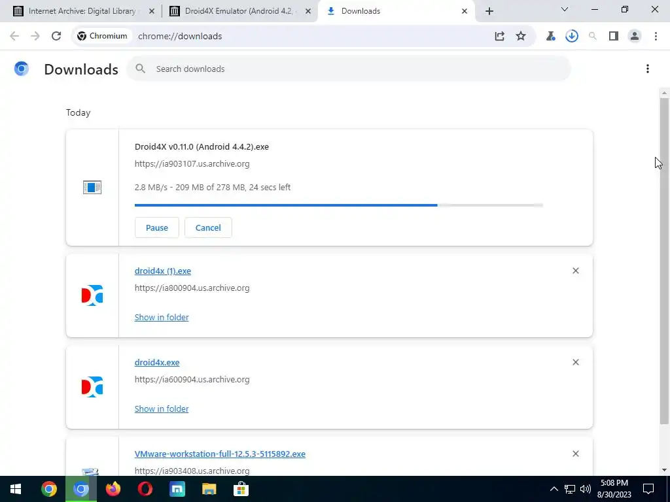Open the network icon in system tray
The height and width of the screenshot is (502, 670).
point(570,489)
